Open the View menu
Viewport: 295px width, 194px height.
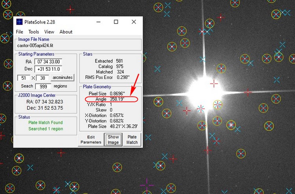click(x=49, y=32)
